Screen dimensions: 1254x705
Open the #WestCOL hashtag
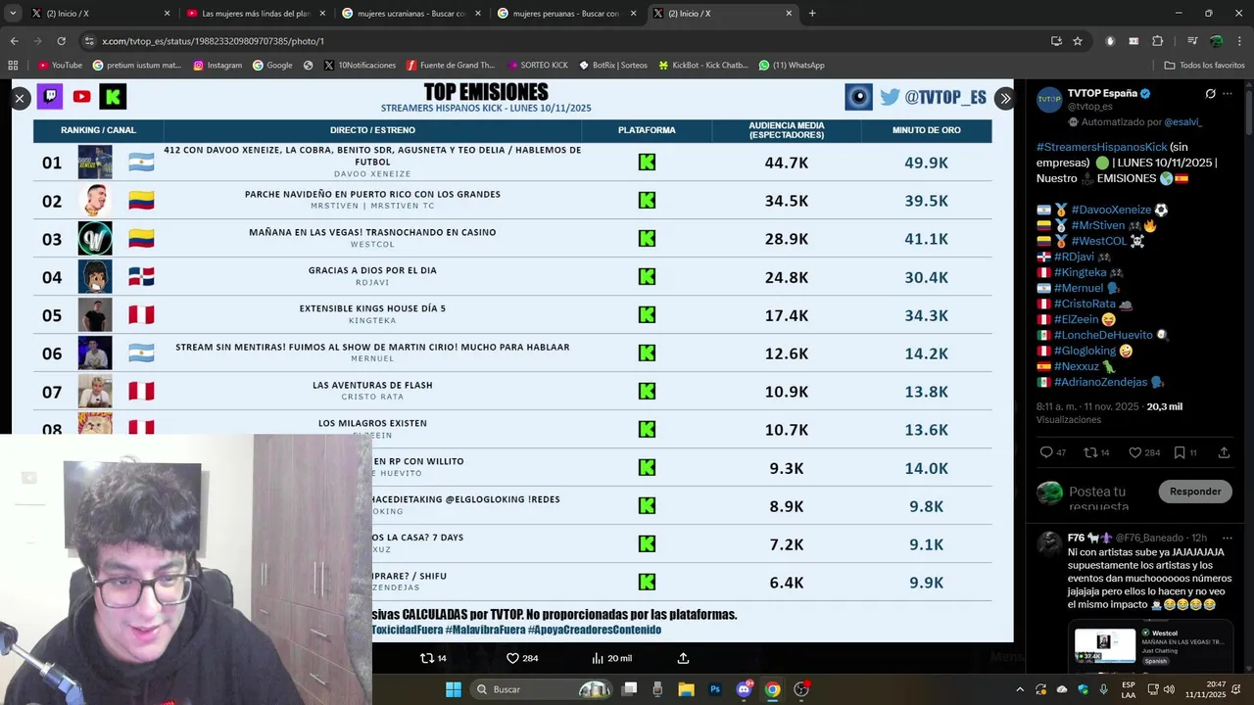1099,241
